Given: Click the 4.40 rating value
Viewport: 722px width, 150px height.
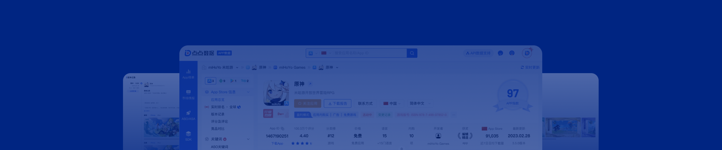Looking at the screenshot, I should pos(304,136).
